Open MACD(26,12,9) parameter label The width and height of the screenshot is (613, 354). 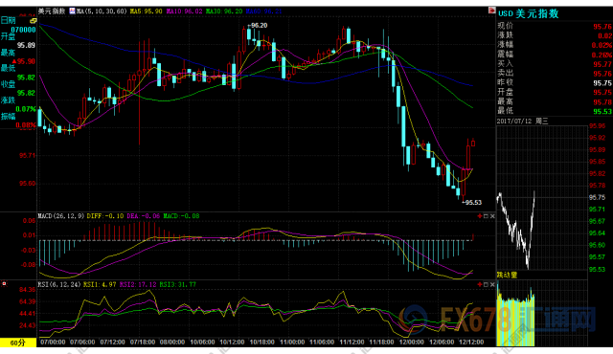click(61, 216)
